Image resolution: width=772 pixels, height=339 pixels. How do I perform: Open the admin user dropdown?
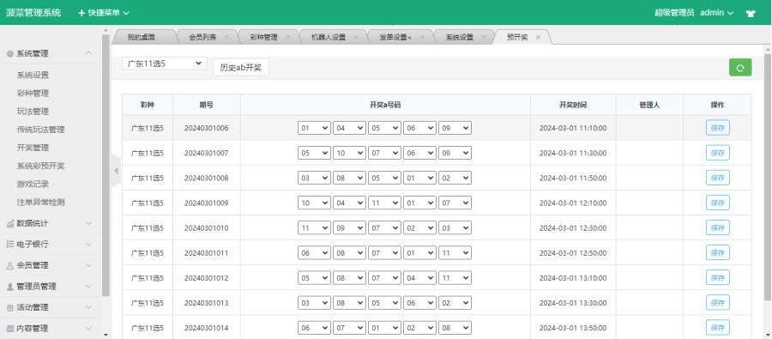pyautogui.click(x=716, y=13)
